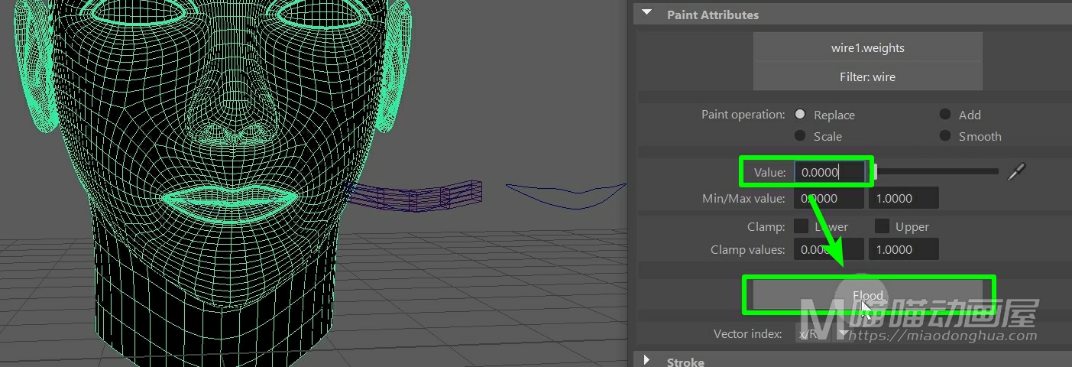Select the Scale paint operation
1072x367 pixels.
800,135
